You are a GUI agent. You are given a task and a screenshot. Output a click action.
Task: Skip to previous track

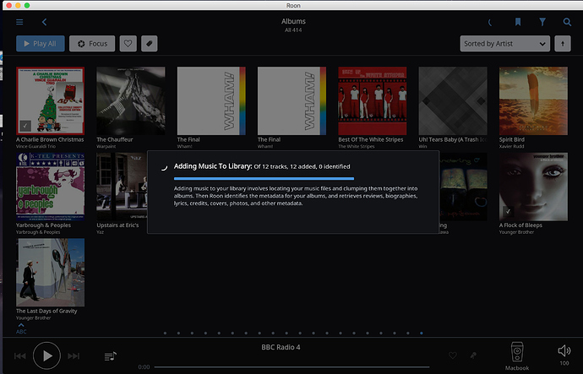[x=20, y=356]
